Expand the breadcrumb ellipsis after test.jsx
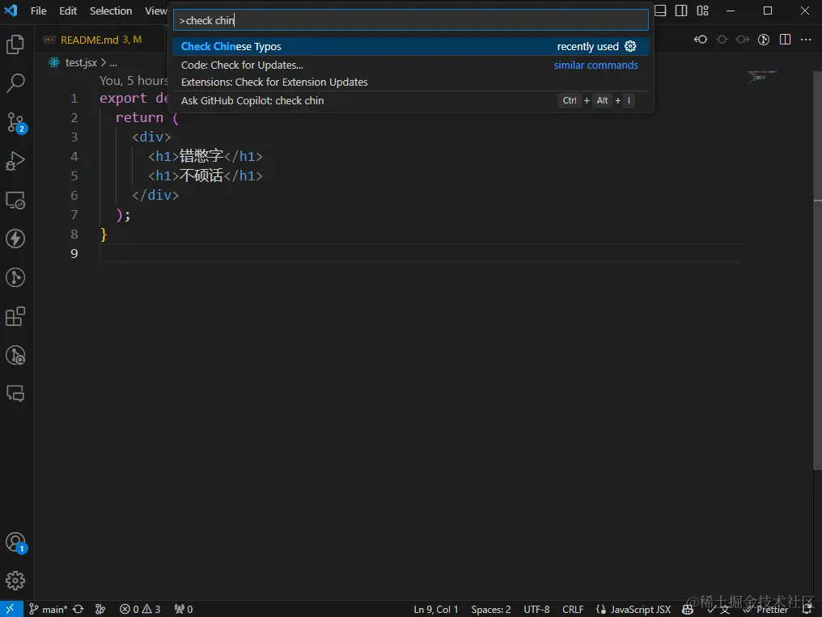822x617 pixels. tap(113, 63)
